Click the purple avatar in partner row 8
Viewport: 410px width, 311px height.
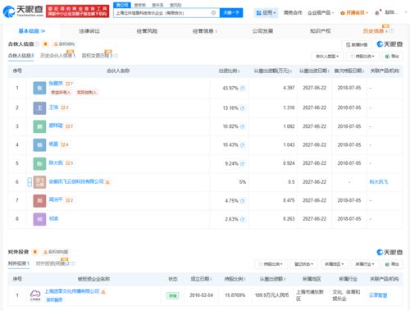pos(39,219)
